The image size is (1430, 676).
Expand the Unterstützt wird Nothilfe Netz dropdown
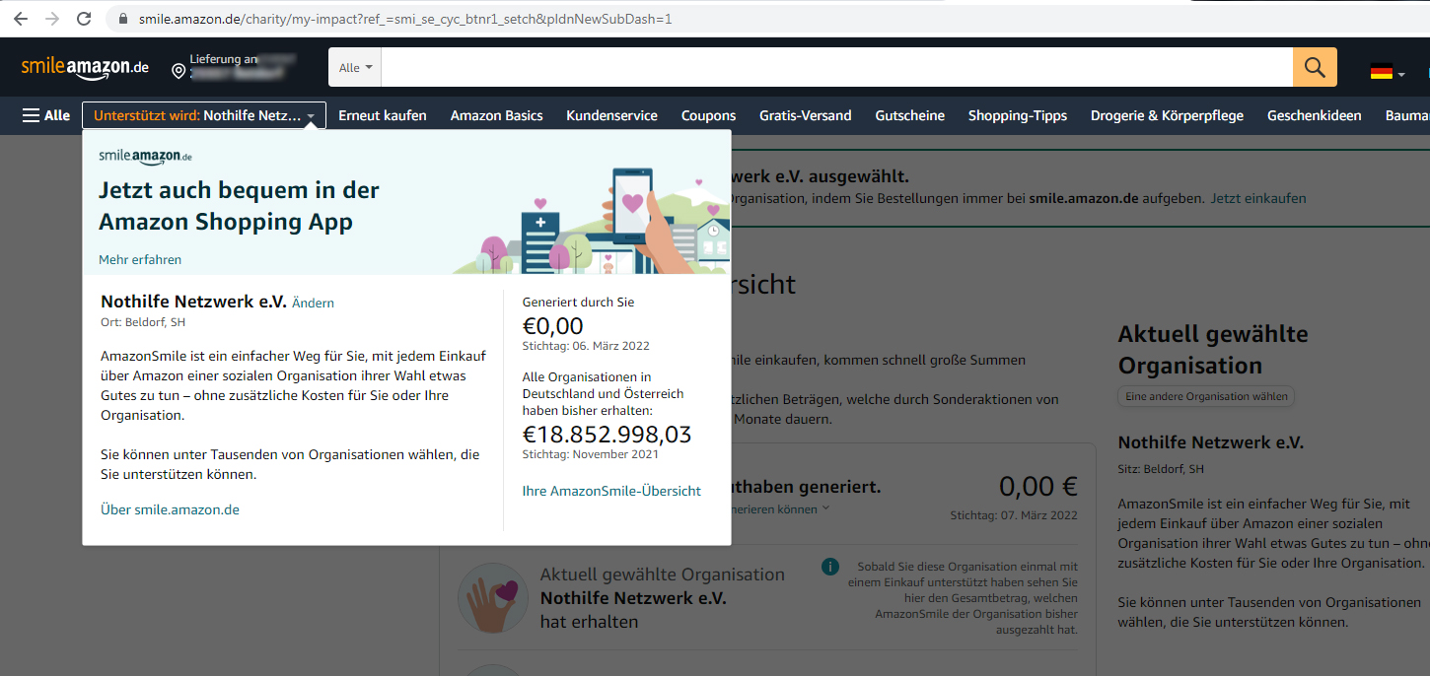(204, 115)
